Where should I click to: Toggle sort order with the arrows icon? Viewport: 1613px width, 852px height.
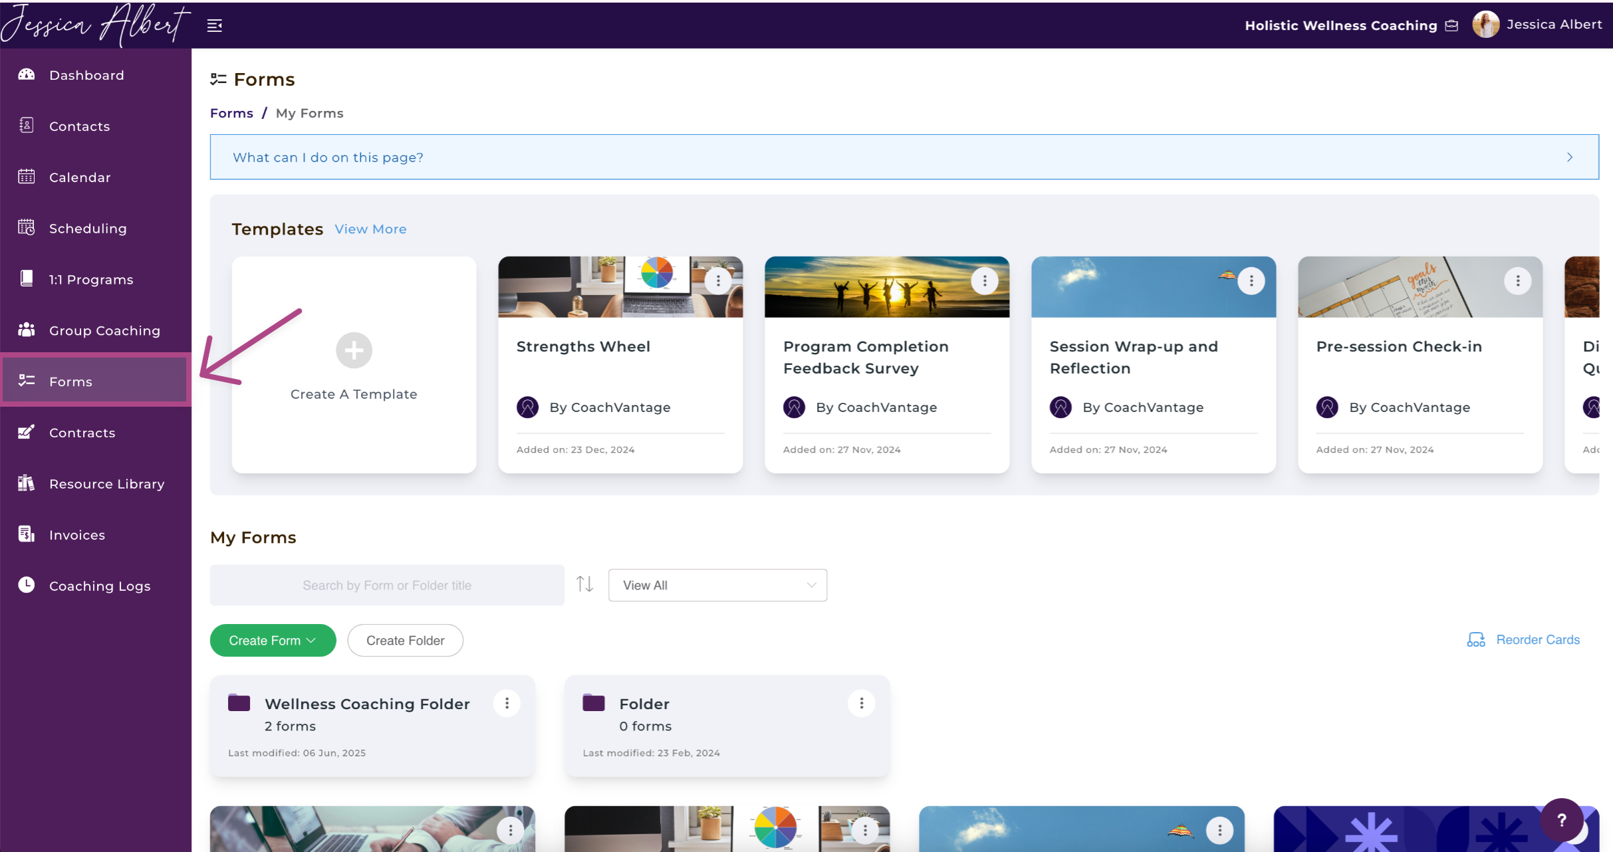coord(585,584)
